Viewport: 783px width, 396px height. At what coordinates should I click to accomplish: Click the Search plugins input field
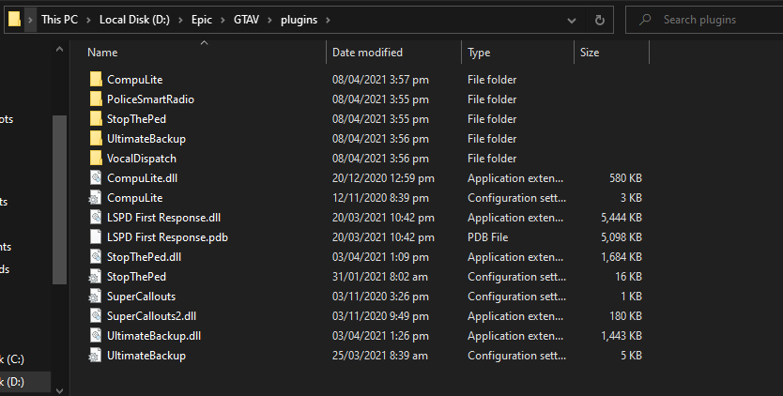(714, 20)
